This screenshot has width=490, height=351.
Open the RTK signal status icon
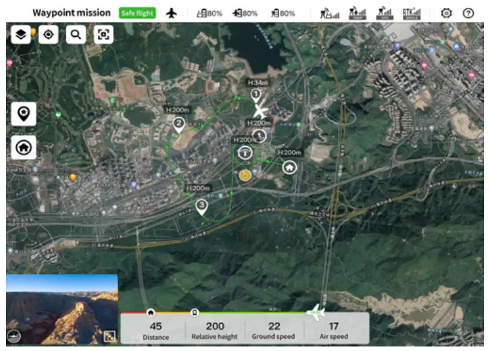[x=411, y=14]
